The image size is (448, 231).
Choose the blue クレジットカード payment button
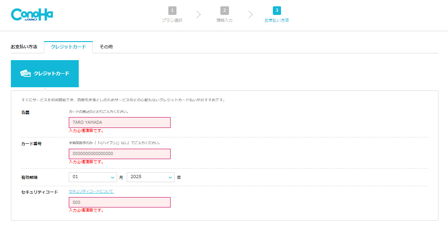[x=44, y=74]
